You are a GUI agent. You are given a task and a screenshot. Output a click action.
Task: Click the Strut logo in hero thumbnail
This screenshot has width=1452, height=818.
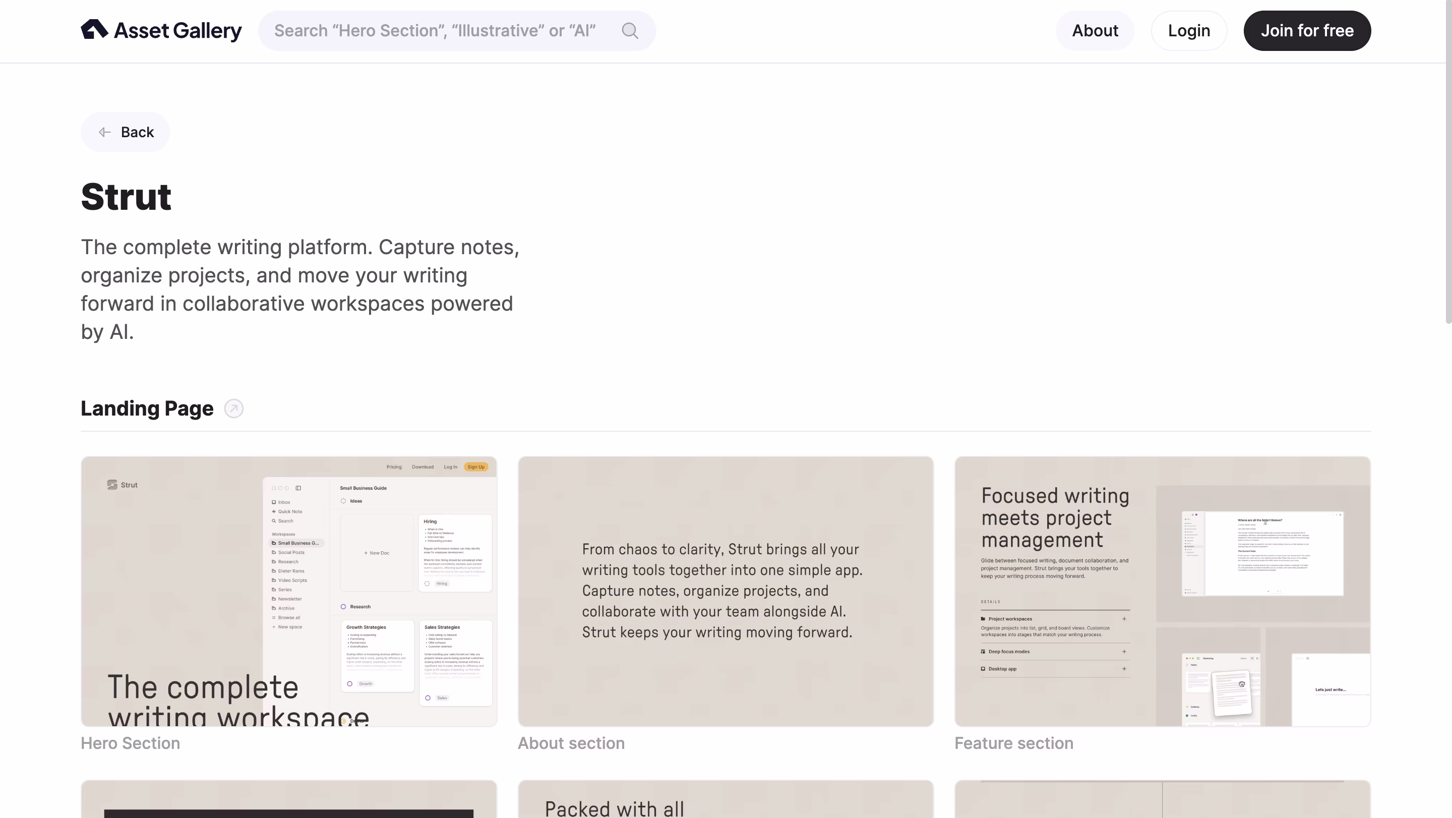click(112, 485)
